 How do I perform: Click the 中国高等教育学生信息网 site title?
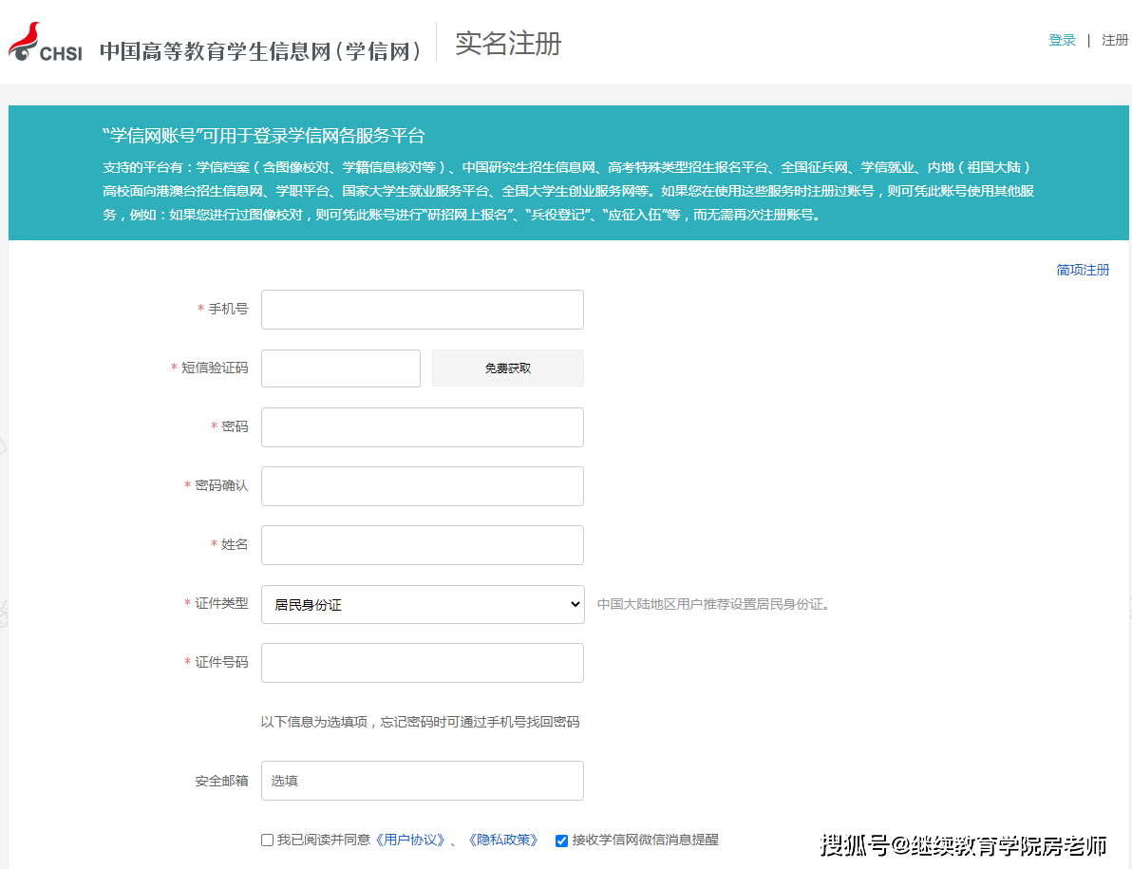pyautogui.click(x=260, y=51)
